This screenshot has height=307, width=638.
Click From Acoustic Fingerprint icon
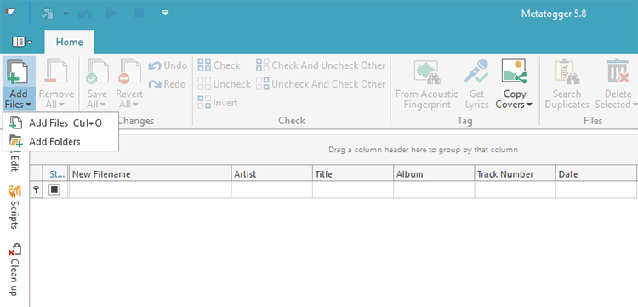point(426,72)
